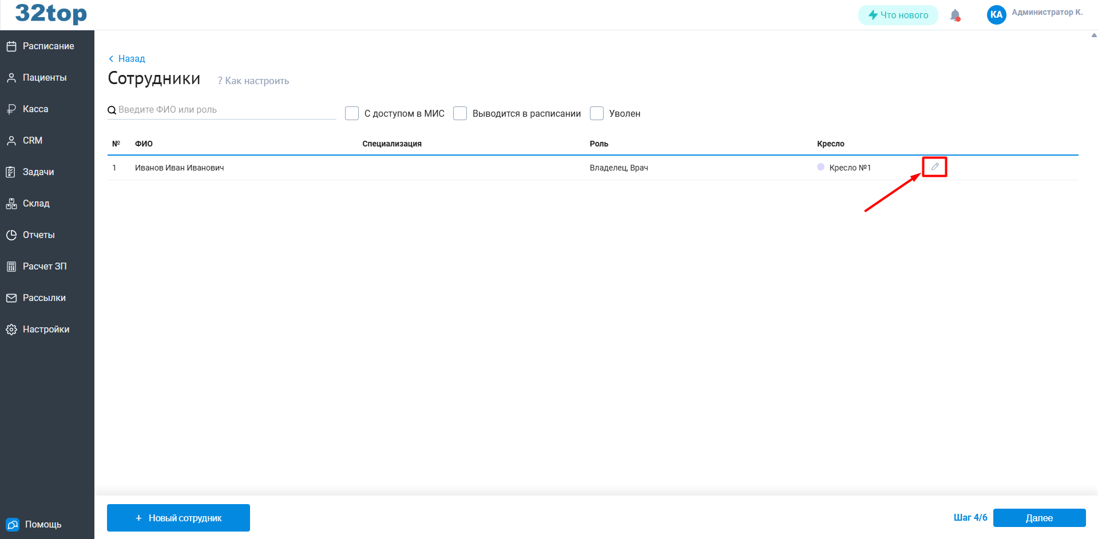1098x539 pixels.
Task: Click the search magnifier icon
Action: 112,110
